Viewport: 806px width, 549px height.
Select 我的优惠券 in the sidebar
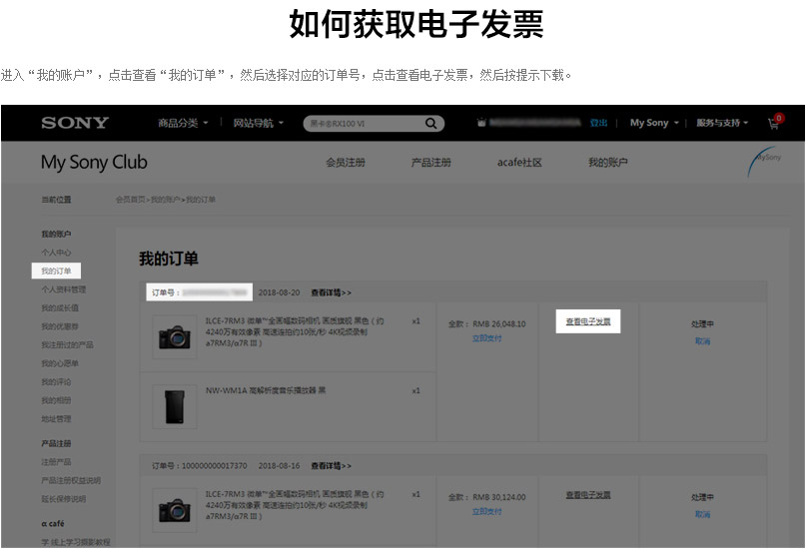click(x=60, y=326)
